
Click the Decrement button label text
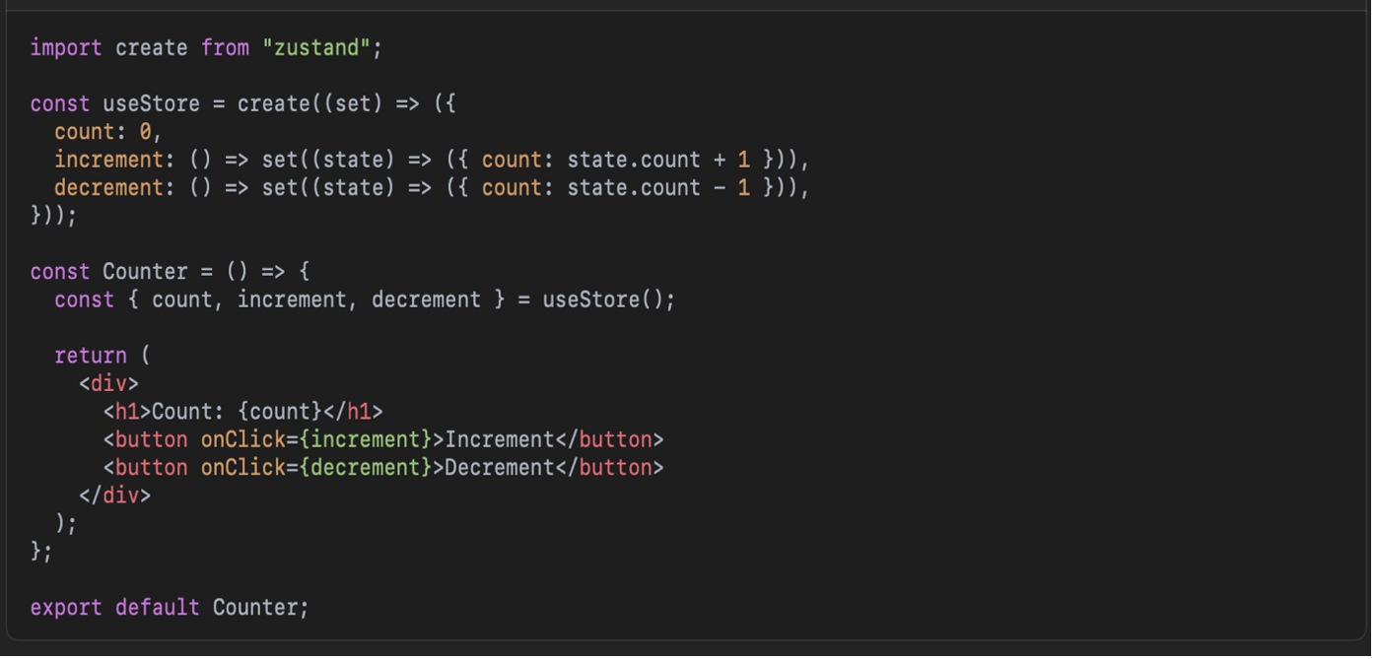(x=496, y=467)
